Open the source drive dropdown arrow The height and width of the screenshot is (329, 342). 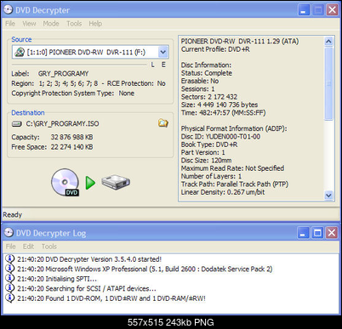point(162,52)
